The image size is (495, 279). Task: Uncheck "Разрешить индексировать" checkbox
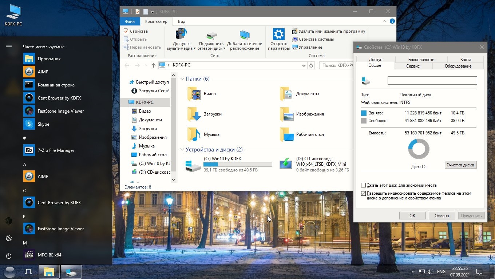[x=364, y=194]
